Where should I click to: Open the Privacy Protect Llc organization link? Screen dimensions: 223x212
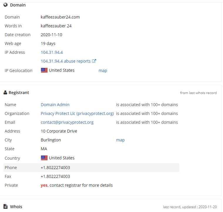(77, 113)
